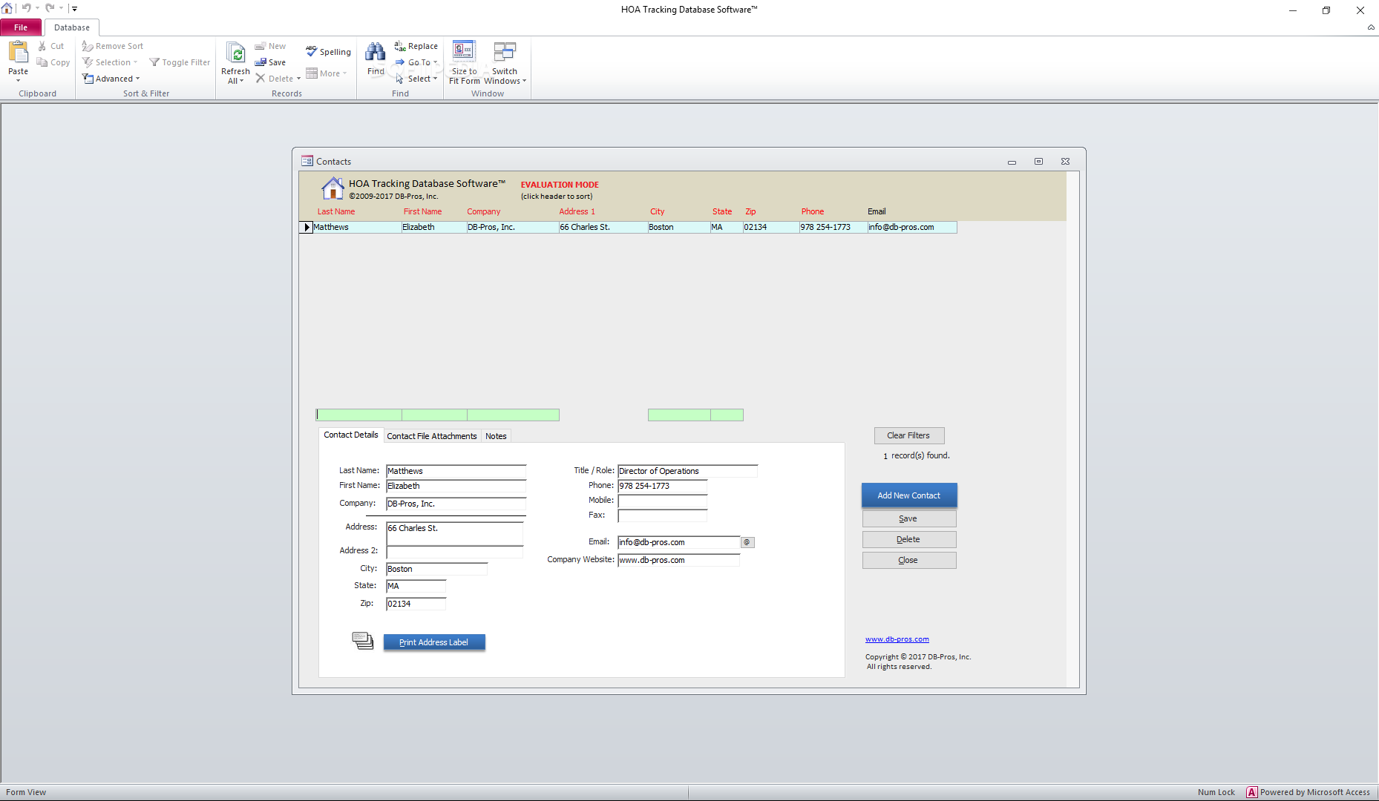Click the email @ button beside Email field
The image size is (1379, 801).
[x=747, y=542]
